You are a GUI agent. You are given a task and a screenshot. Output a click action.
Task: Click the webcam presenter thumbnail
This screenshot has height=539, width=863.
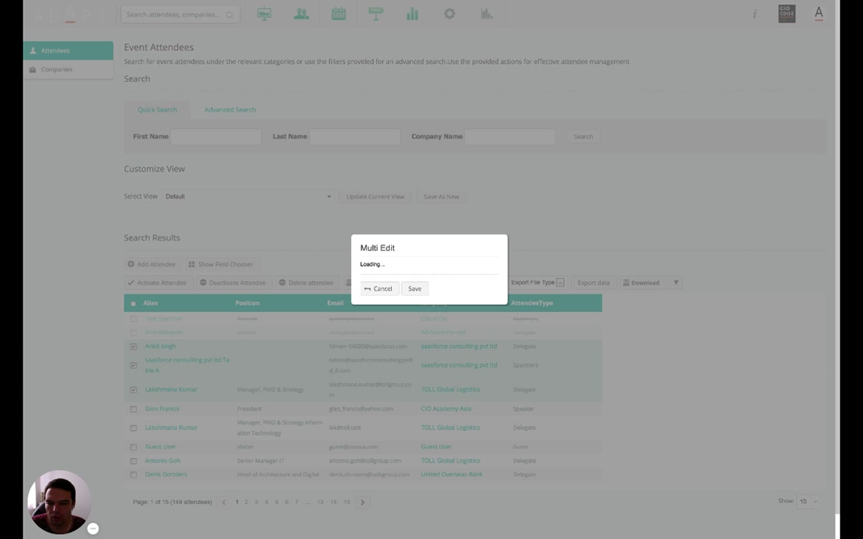tap(59, 502)
